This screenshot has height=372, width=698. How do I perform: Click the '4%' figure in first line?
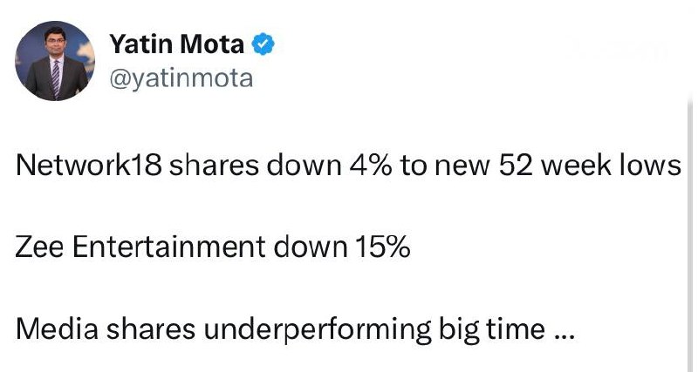coord(370,166)
